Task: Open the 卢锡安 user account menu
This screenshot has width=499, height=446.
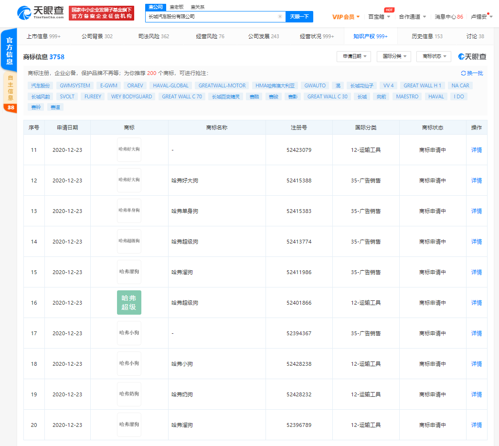Action: coord(481,17)
